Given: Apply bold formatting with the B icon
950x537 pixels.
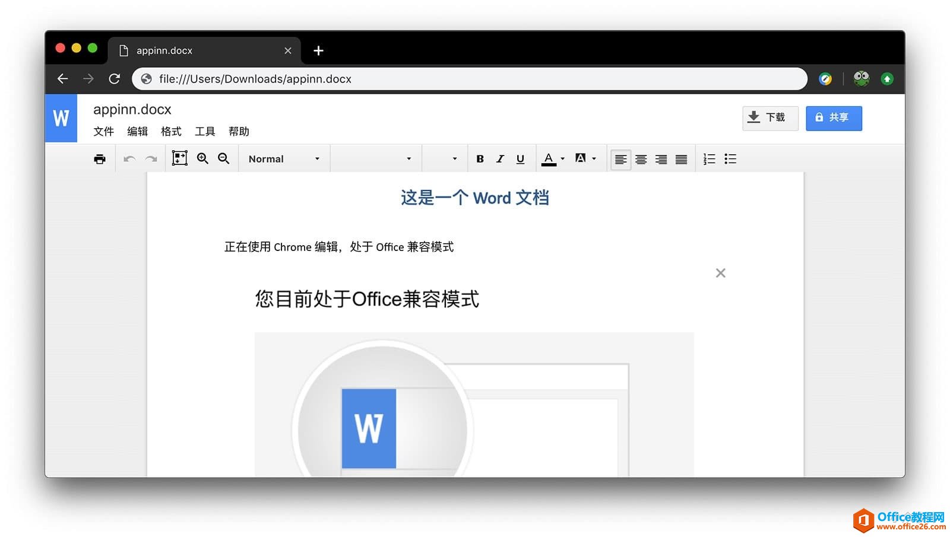Looking at the screenshot, I should pyautogui.click(x=480, y=158).
